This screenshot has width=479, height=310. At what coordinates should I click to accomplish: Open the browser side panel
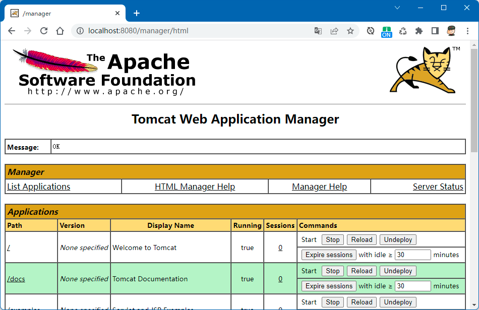[435, 31]
